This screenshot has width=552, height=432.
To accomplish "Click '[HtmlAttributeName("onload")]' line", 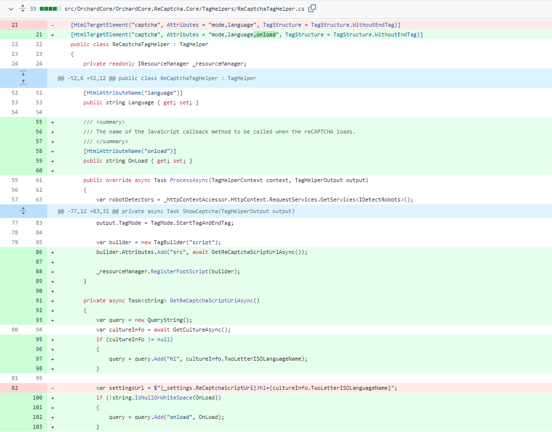I will click(130, 151).
